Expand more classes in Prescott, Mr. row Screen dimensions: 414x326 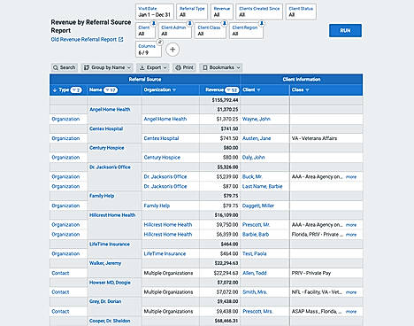351,225
